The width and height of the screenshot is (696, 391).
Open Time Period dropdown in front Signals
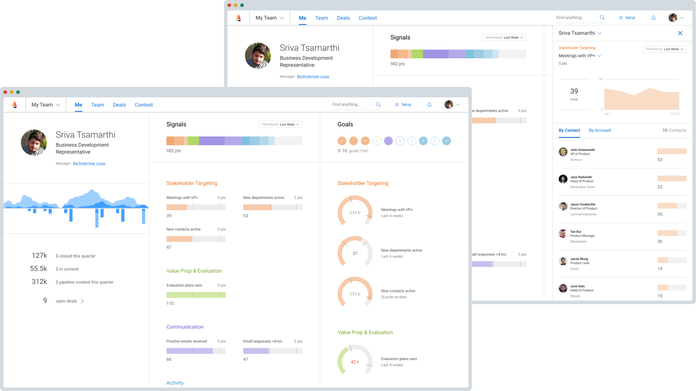click(280, 124)
